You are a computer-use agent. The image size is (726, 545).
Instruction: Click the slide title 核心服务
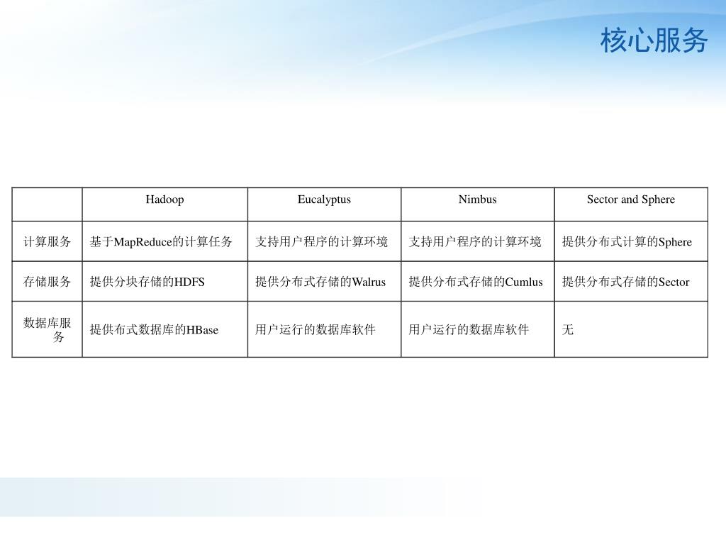tap(654, 40)
